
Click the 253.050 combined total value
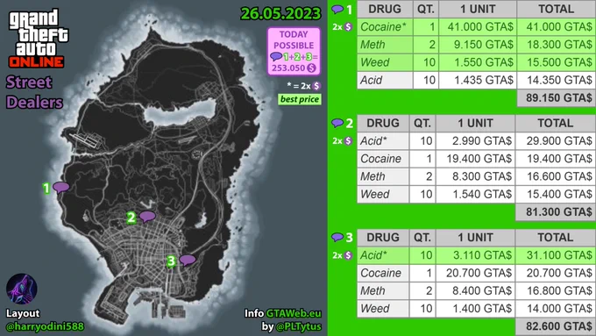[x=288, y=68]
